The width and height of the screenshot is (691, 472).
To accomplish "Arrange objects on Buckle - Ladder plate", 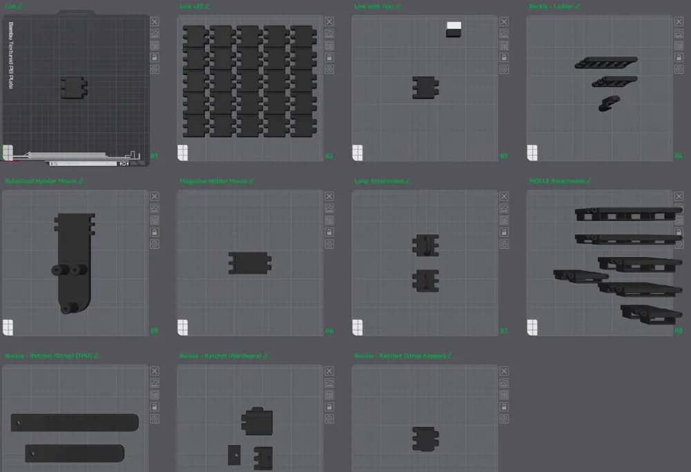I will tap(679, 46).
